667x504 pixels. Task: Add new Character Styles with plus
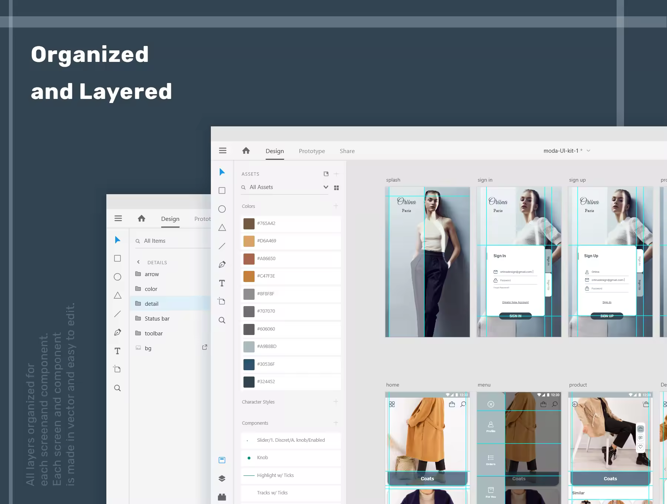coord(336,402)
